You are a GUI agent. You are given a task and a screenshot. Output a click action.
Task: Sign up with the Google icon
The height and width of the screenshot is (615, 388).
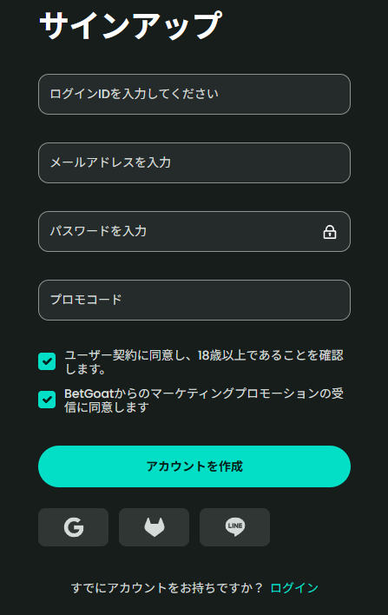tap(73, 527)
